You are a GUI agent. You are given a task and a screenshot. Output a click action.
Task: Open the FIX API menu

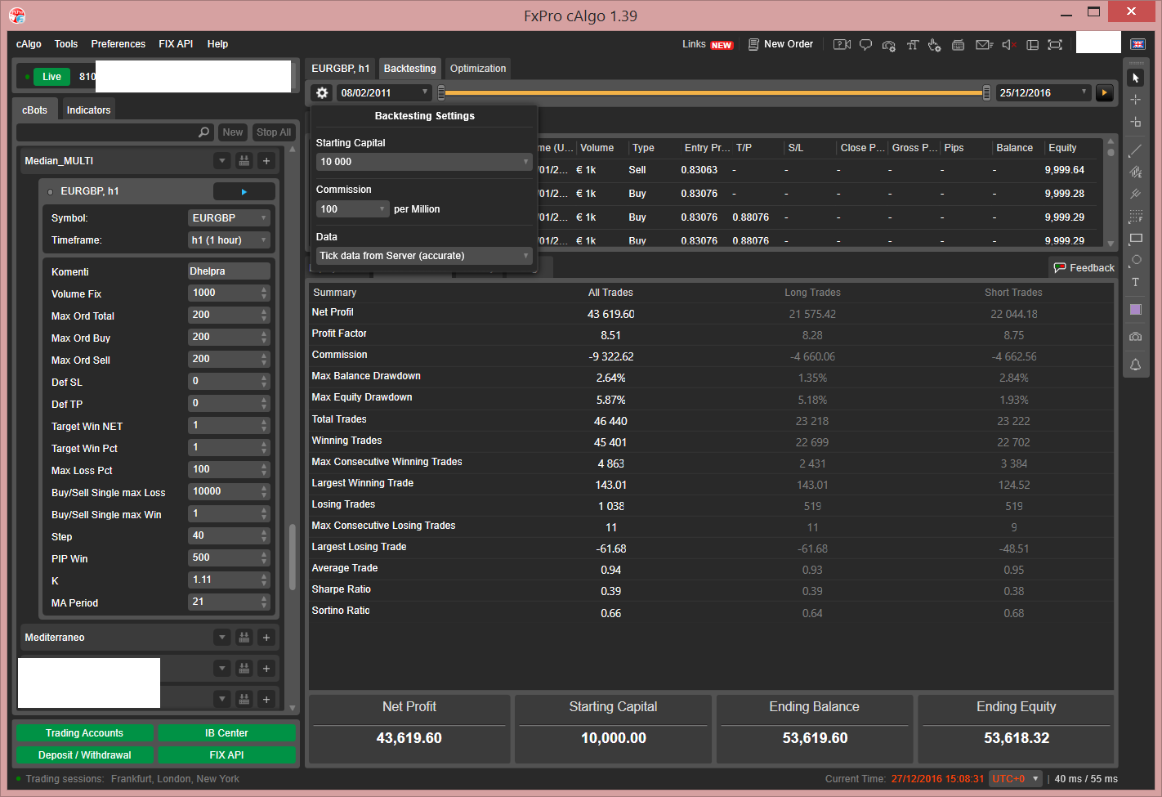pyautogui.click(x=176, y=44)
